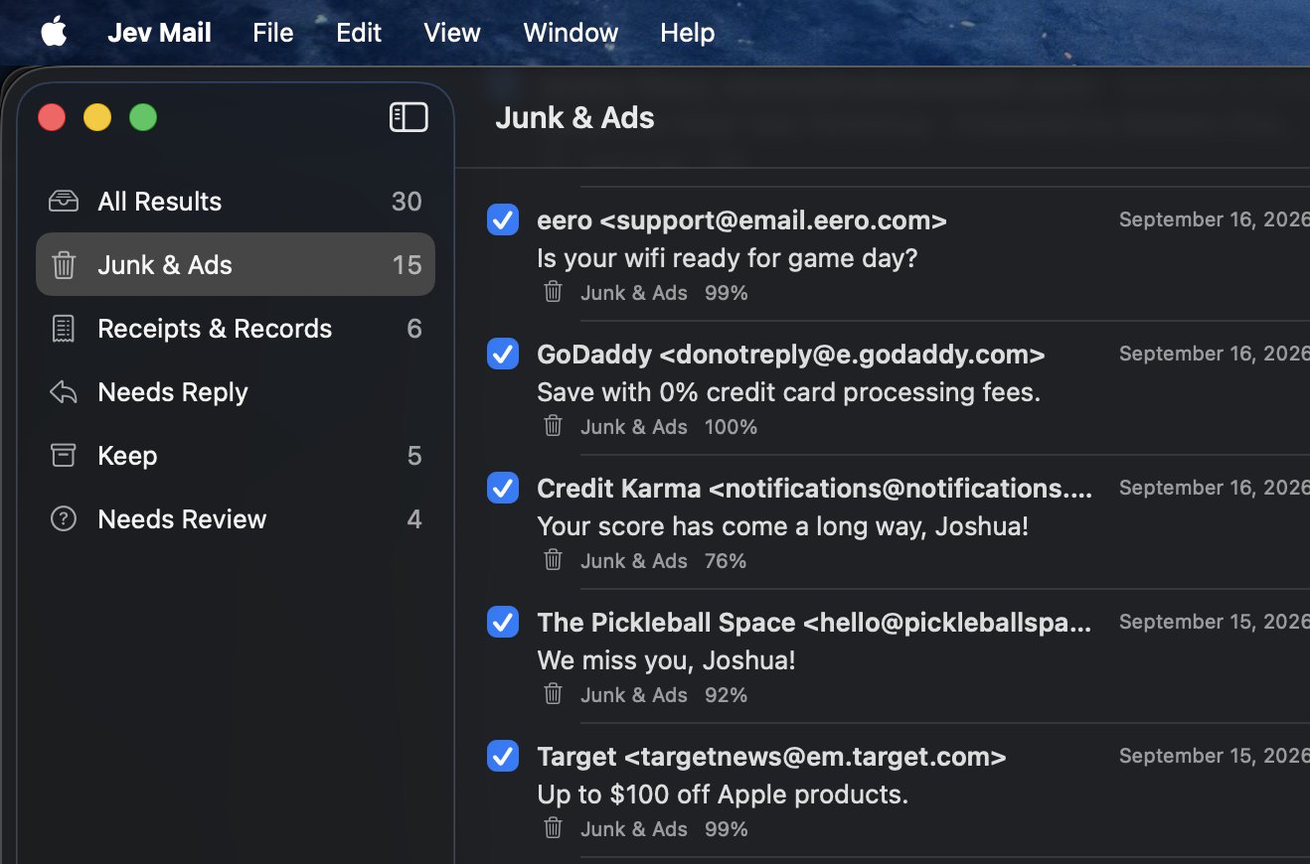Open email 'Your score has come a long way, Joshua!'
The width and height of the screenshot is (1310, 864).
tap(782, 526)
